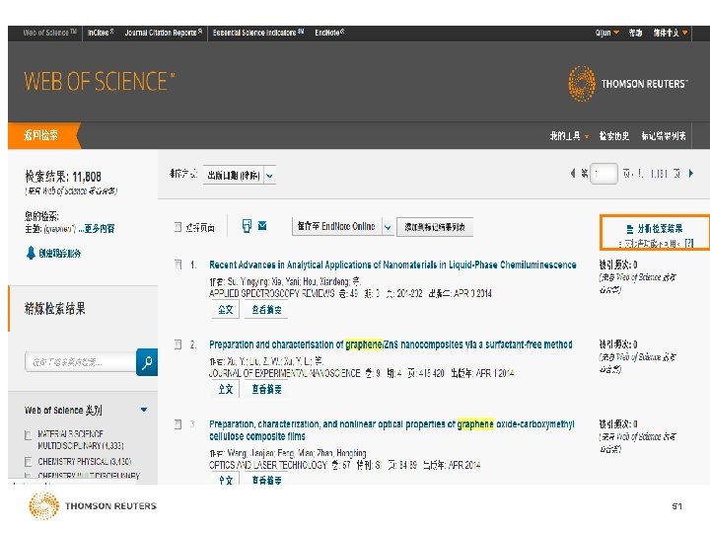Click the email envelope icon
This screenshot has width=710, height=533.
pyautogui.click(x=262, y=225)
